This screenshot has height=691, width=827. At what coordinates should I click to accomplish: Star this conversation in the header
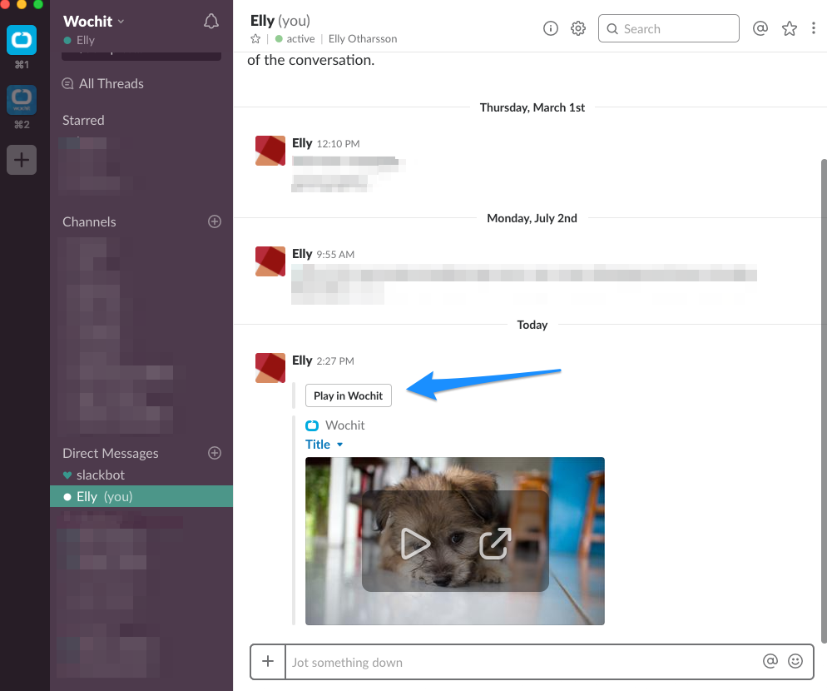[255, 39]
